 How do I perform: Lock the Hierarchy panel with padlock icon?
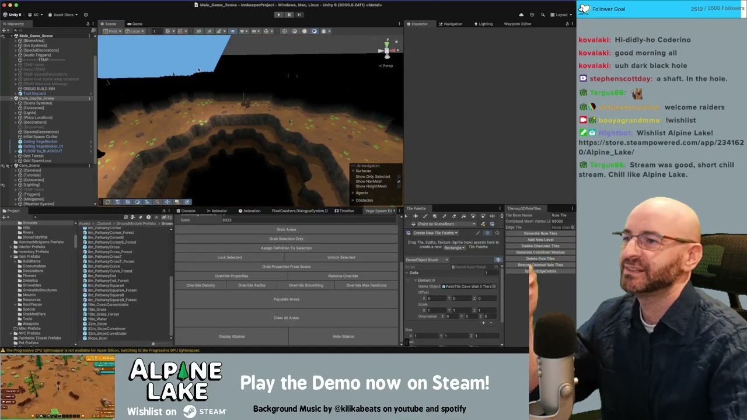[88, 24]
